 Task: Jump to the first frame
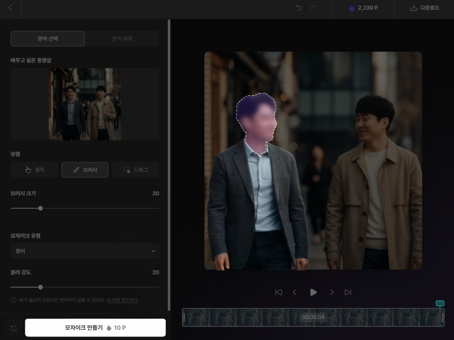[x=278, y=292]
